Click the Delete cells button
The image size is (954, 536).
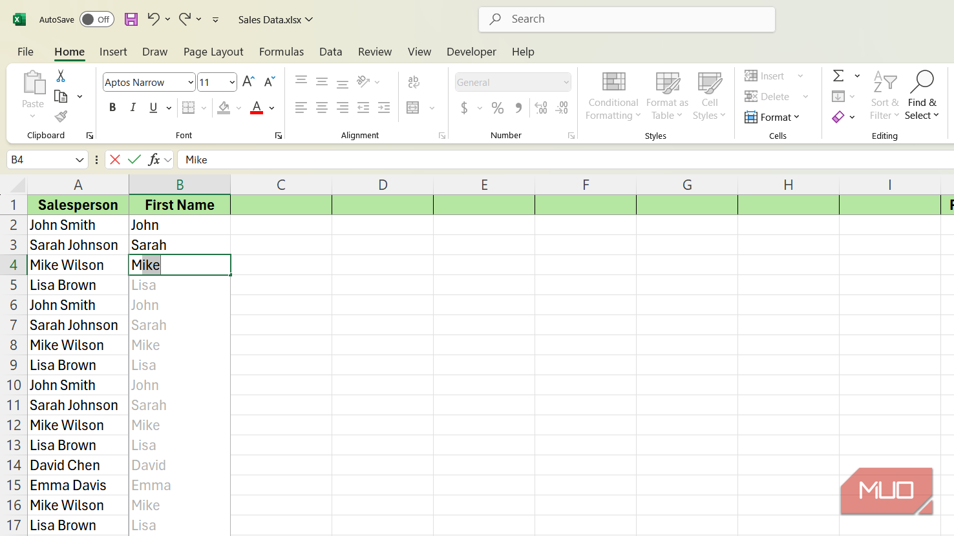coord(767,97)
